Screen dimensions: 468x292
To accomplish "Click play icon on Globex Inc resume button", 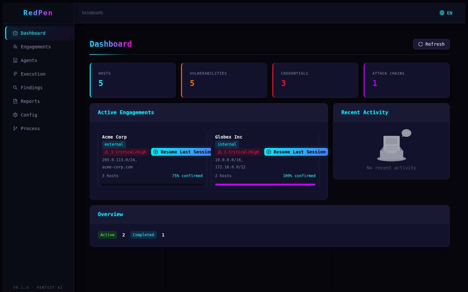I will pos(269,152).
